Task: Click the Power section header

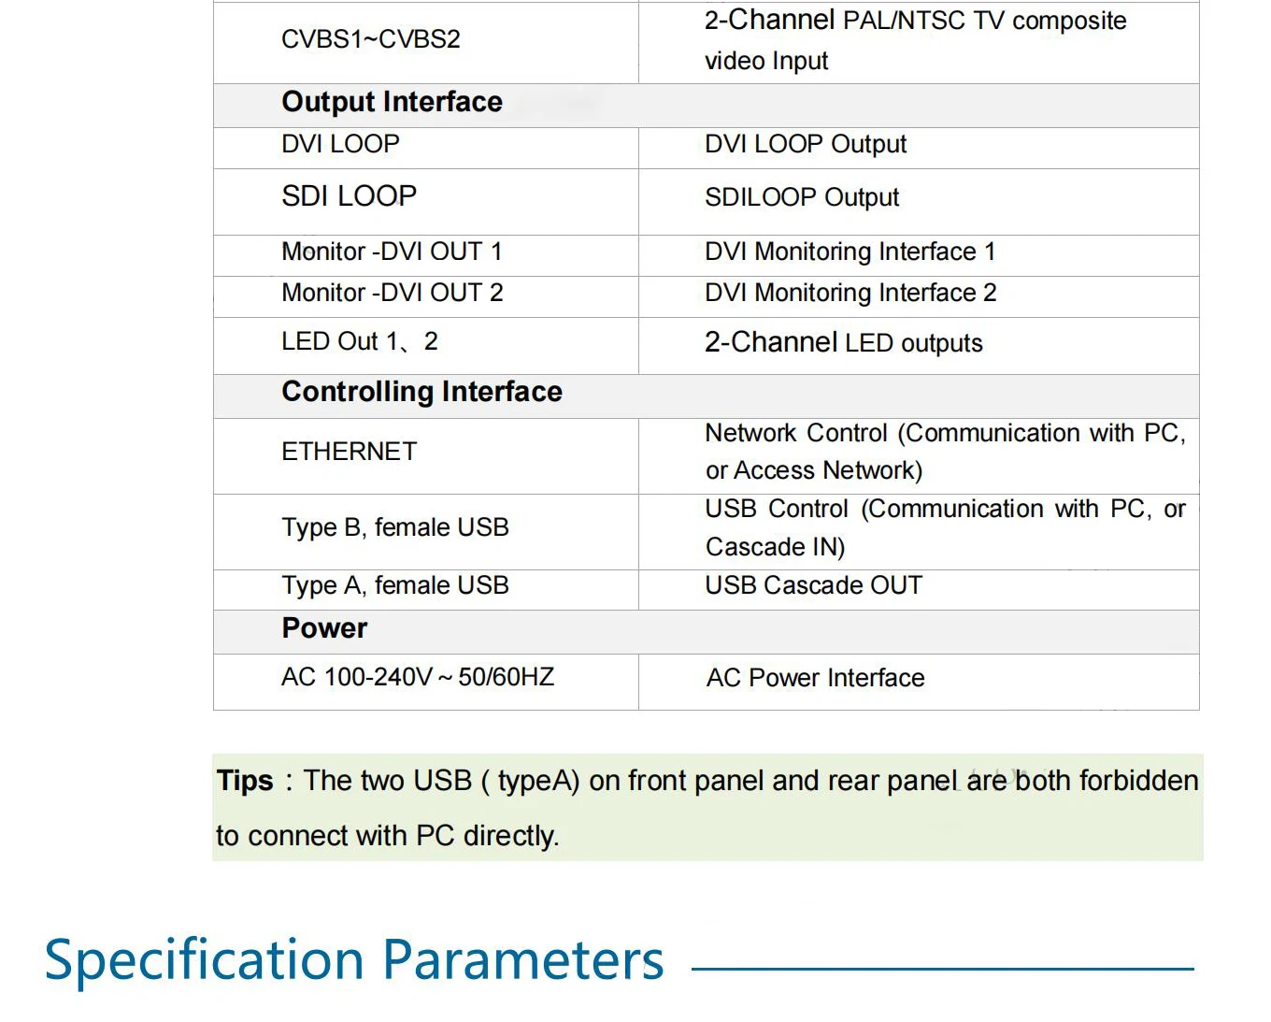Action: pos(324,628)
